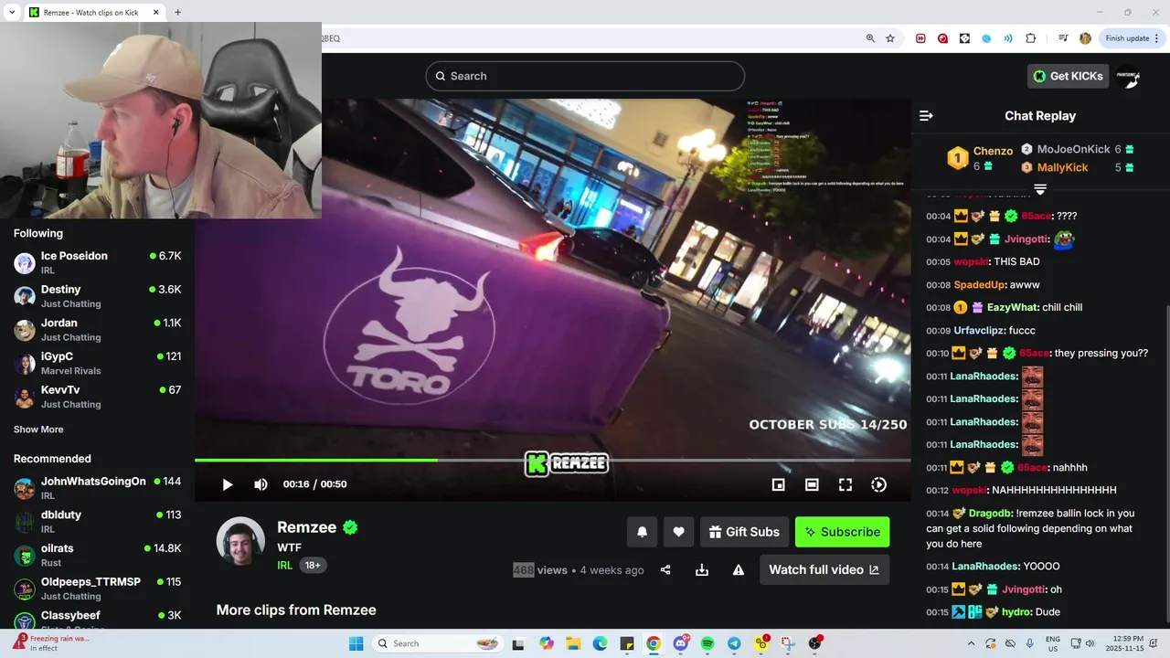
Task: Open the taskbar microphone icon
Action: coord(1030,643)
